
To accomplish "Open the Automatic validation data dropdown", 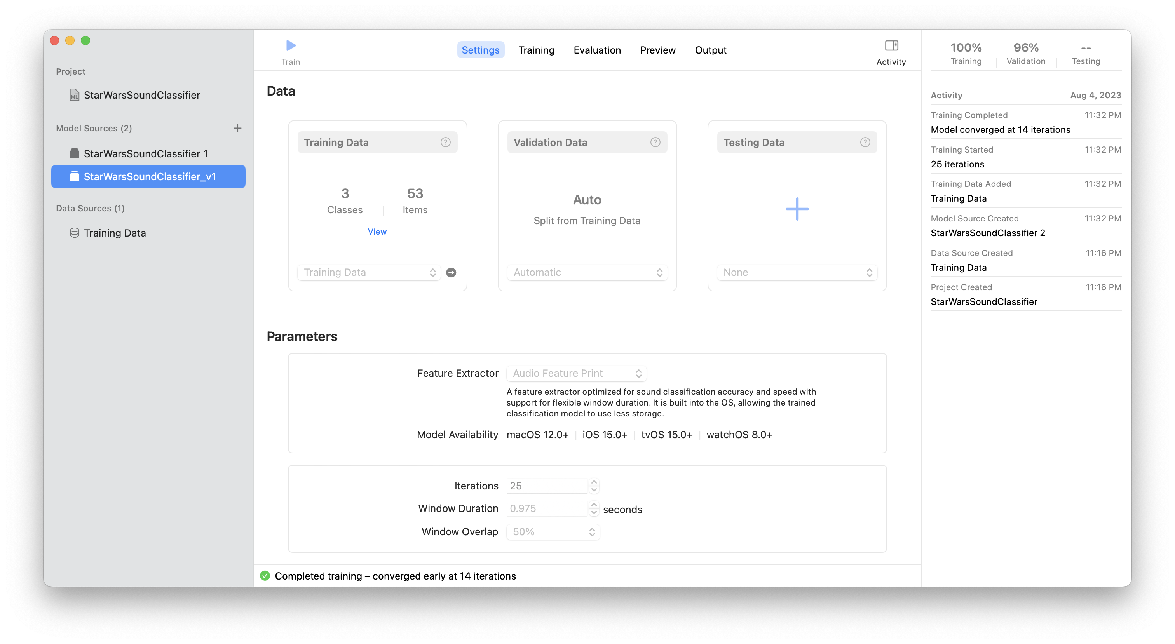I will click(x=587, y=272).
